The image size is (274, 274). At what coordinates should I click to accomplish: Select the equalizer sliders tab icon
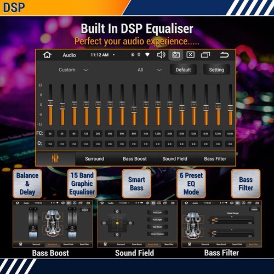click(55, 158)
